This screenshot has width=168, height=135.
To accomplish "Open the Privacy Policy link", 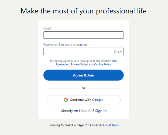I will tap(79, 65).
